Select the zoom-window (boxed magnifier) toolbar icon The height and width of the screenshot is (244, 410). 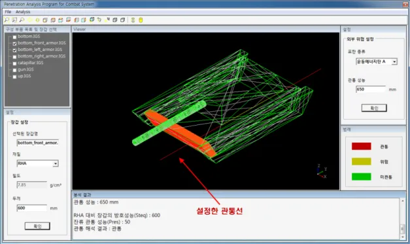[14, 20]
